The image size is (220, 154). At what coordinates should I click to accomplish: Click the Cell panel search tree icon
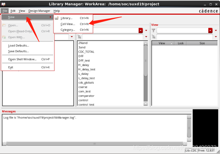tap(80, 37)
